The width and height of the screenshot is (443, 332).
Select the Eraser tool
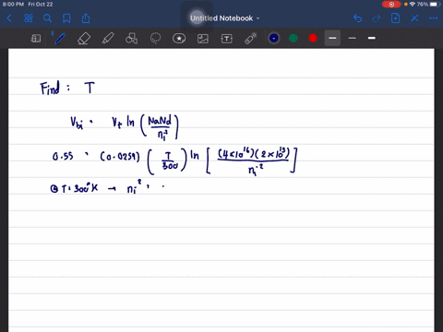tap(84, 39)
